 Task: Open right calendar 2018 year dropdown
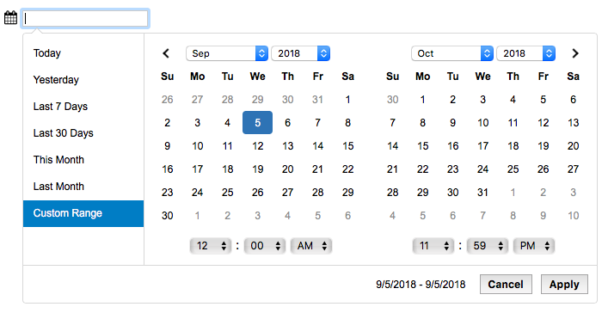pos(525,53)
